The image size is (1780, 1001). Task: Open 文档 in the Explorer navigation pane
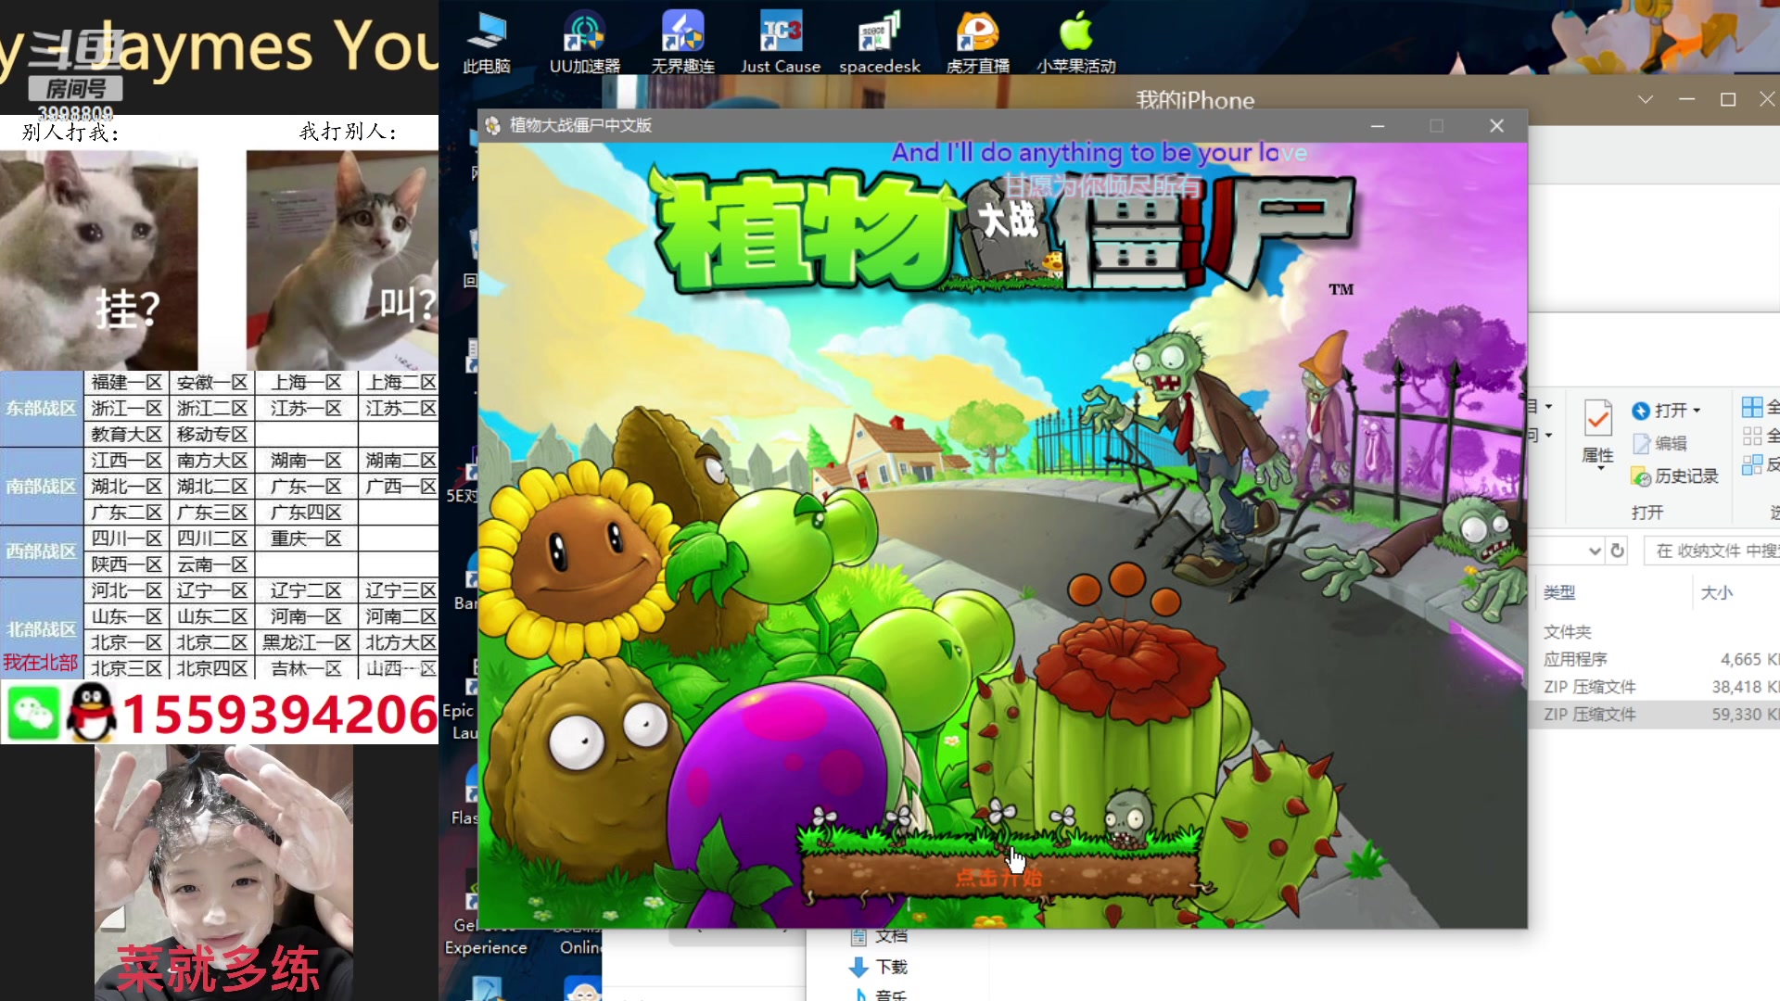[880, 936]
